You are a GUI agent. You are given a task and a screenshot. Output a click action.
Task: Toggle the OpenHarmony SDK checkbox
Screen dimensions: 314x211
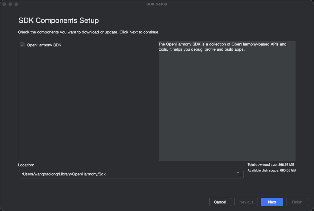(x=22, y=45)
